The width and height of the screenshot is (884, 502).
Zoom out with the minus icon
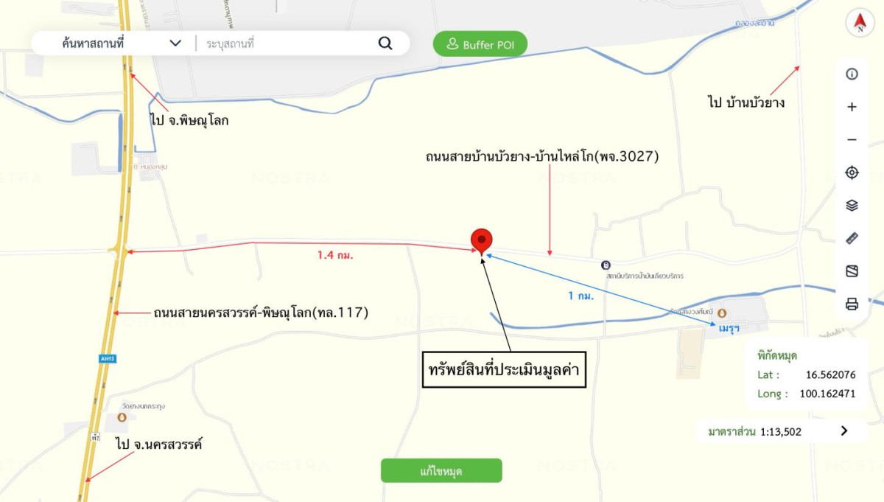tap(852, 139)
